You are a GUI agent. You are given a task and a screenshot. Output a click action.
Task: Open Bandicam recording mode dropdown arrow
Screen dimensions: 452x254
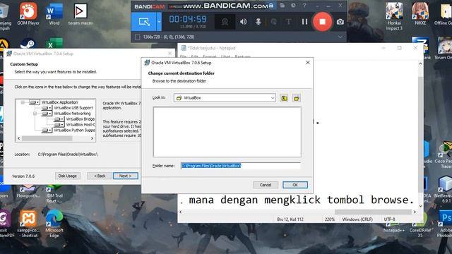(x=159, y=22)
